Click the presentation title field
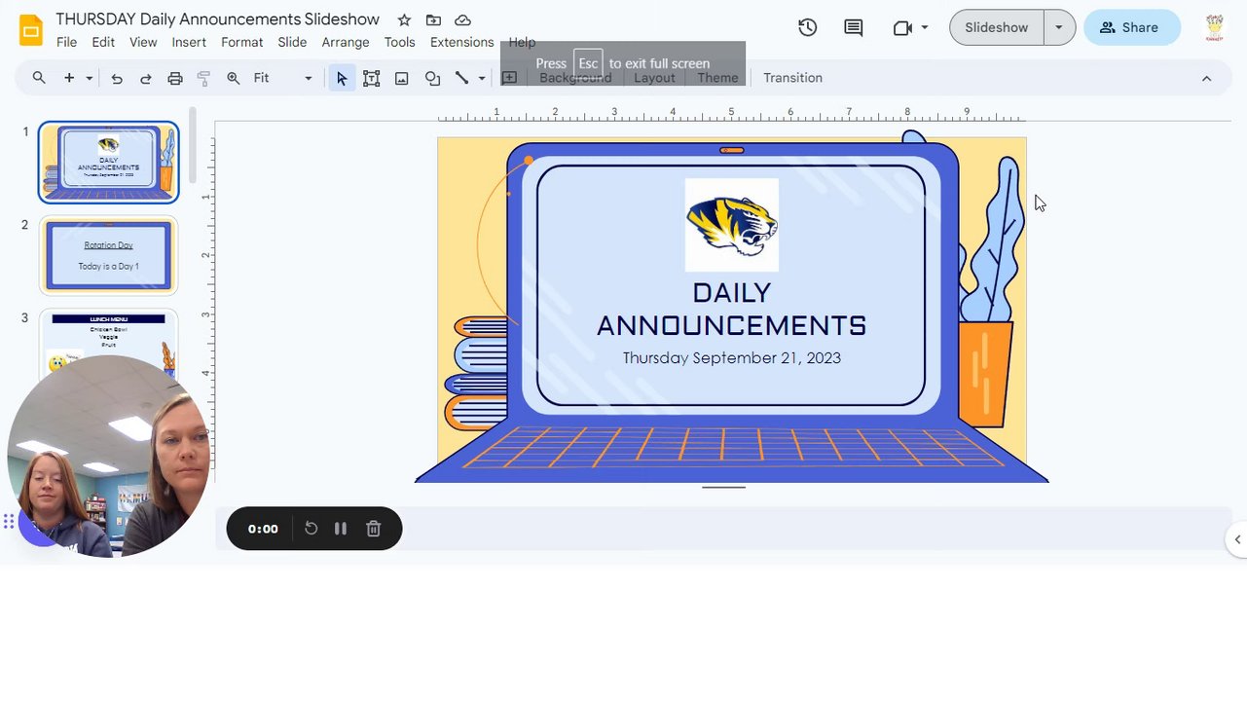Viewport: 1247px width, 701px height. (x=217, y=19)
